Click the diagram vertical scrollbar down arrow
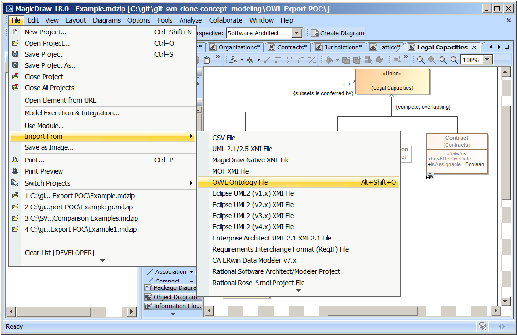Viewport: 517px width, 335px height. click(x=505, y=301)
